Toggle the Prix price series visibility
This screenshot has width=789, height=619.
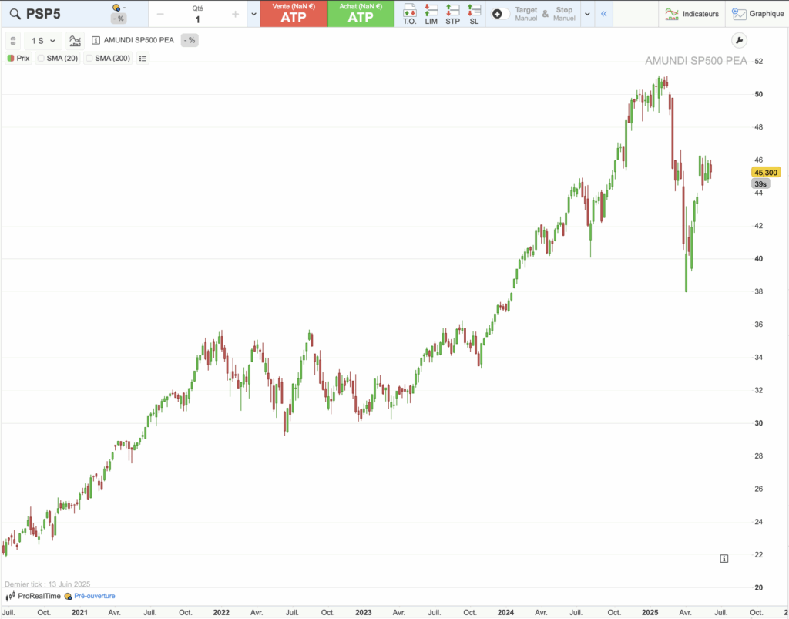click(x=18, y=59)
